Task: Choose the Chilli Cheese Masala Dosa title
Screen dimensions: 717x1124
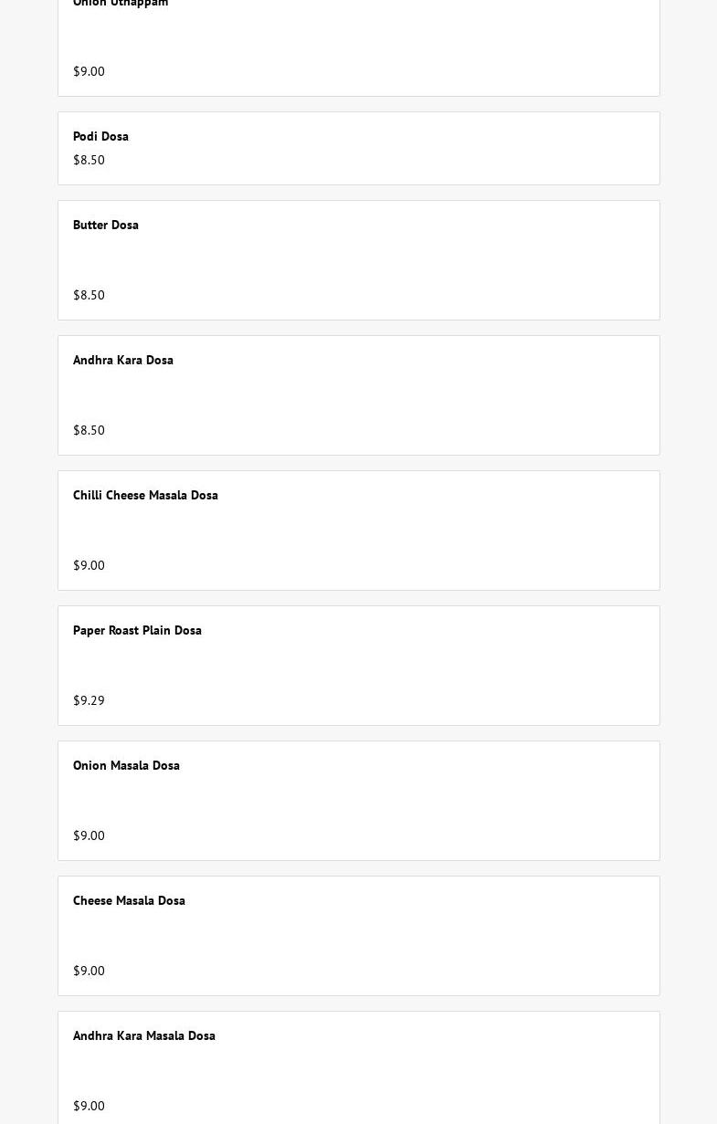Action: (x=145, y=495)
